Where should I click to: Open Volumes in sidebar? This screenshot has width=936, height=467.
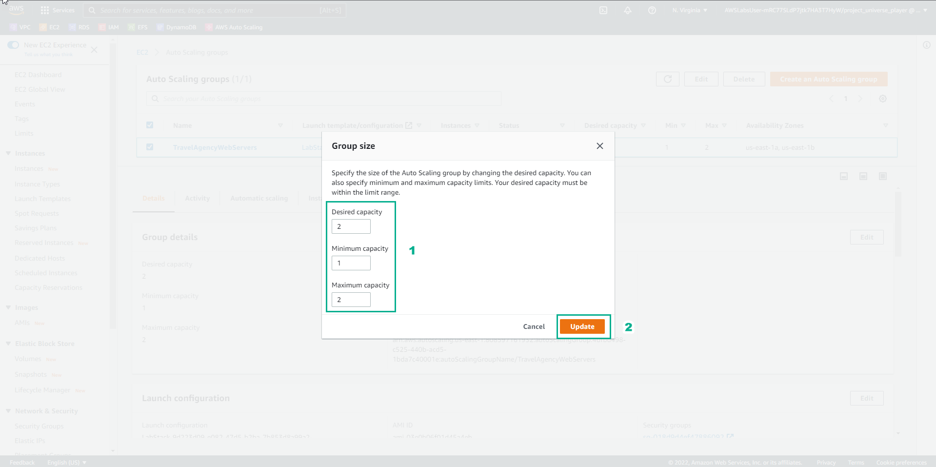pos(28,359)
